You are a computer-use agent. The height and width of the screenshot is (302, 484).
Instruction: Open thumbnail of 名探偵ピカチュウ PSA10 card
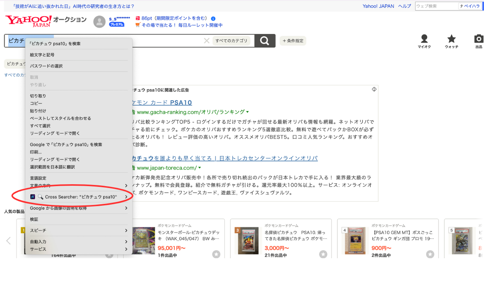point(247,240)
